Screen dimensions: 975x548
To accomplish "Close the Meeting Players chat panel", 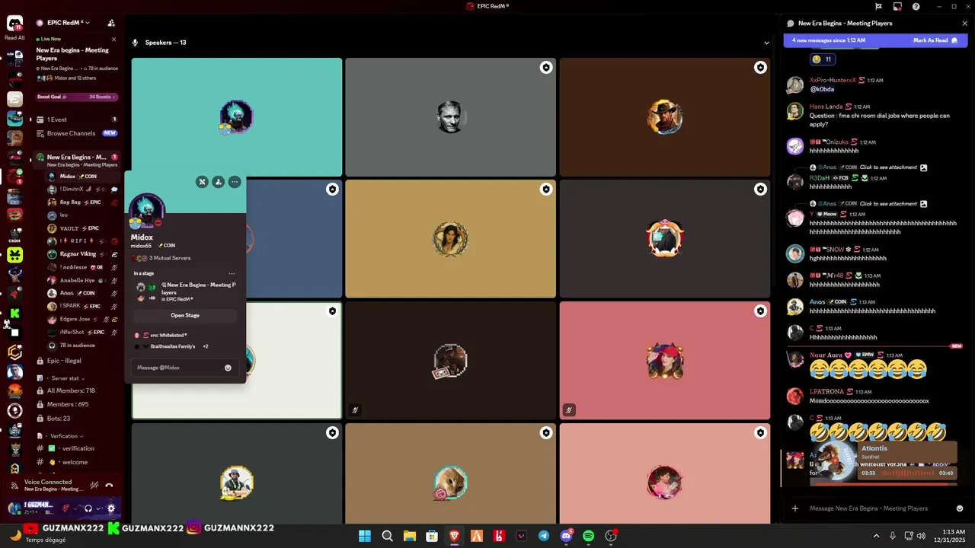I will click(x=964, y=24).
